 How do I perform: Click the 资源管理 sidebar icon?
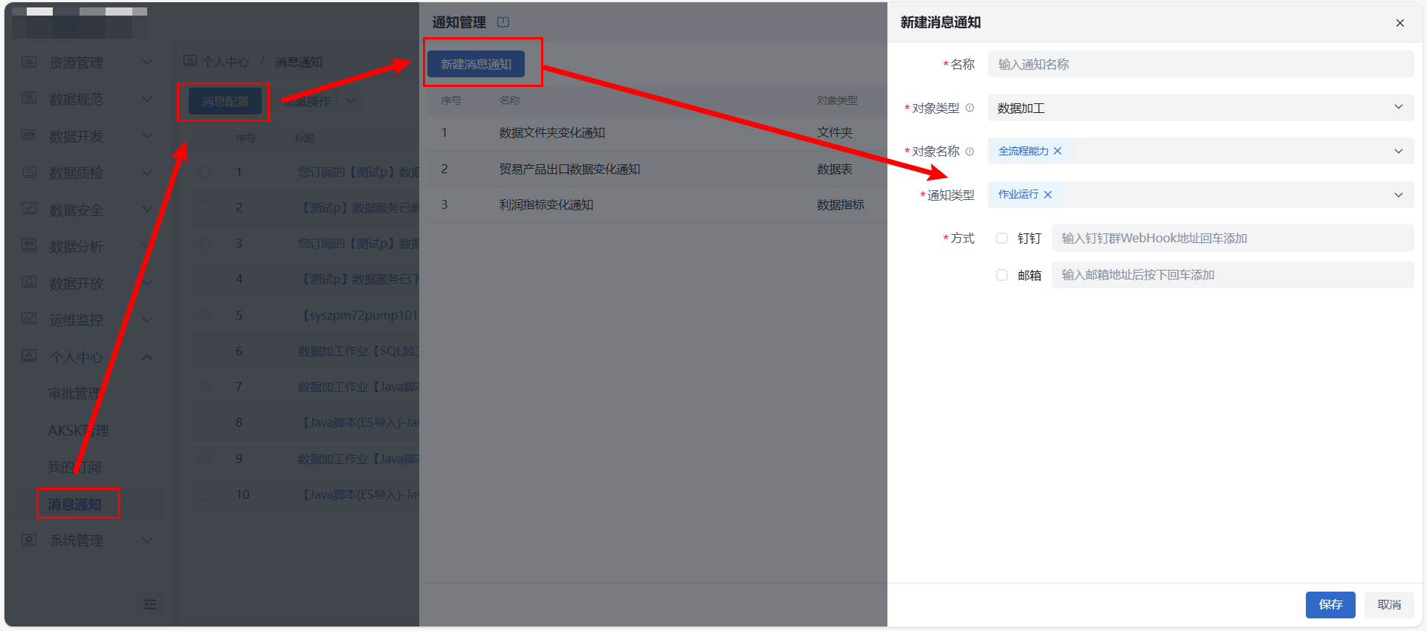(x=29, y=62)
